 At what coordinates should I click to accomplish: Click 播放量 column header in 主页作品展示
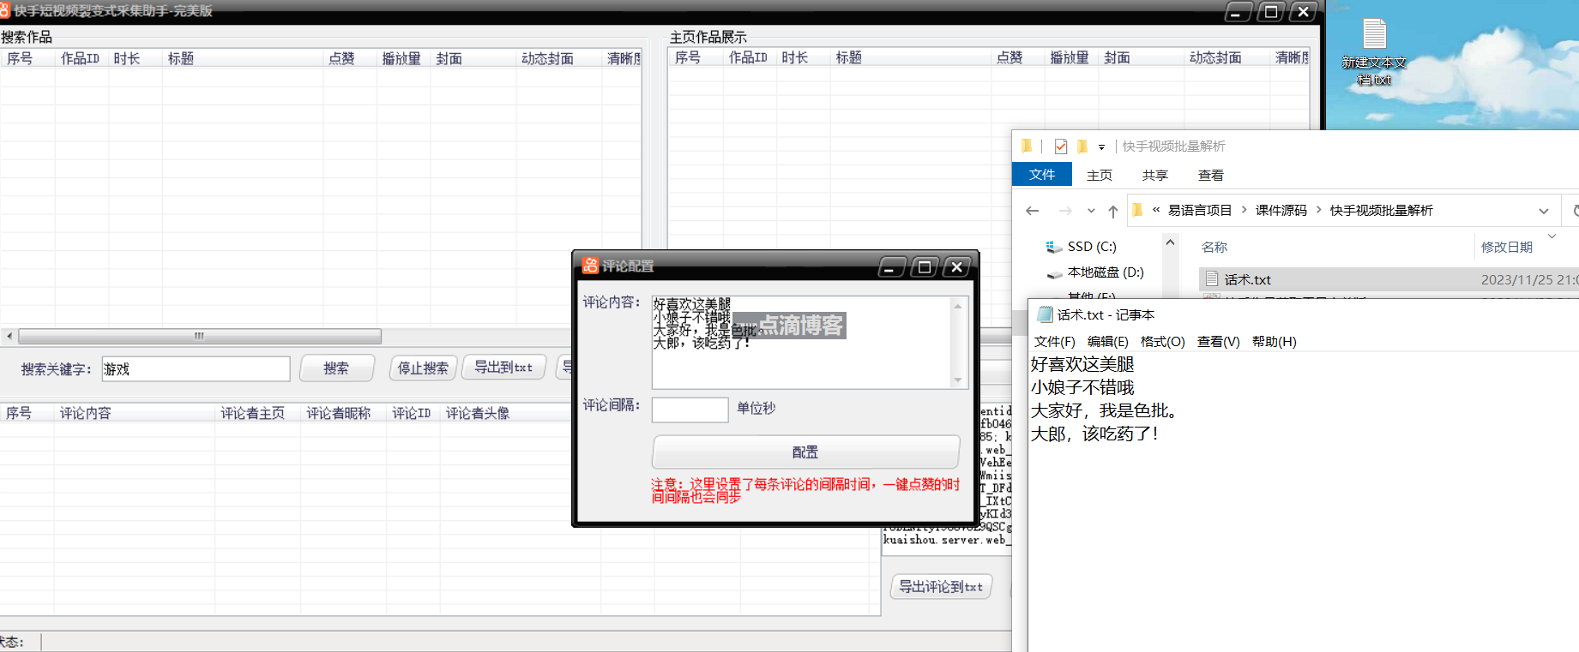1070,57
